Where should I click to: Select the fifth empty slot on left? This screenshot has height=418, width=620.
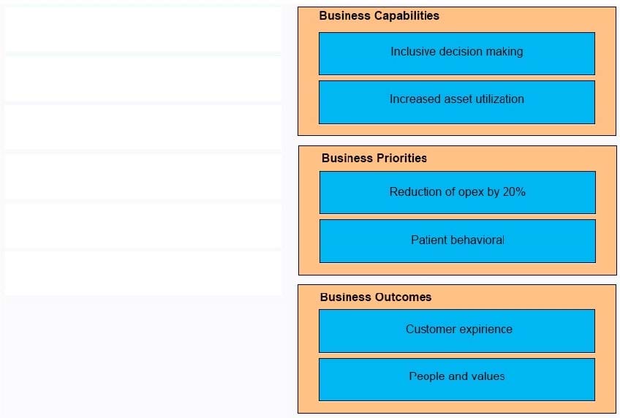point(143,226)
